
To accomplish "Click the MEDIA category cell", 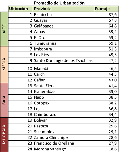I will click(4, 64).
